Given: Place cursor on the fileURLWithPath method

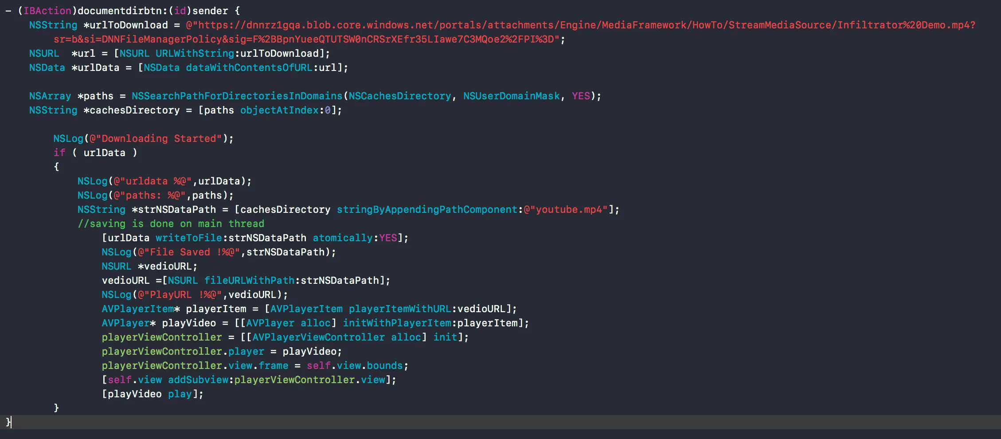Looking at the screenshot, I should tap(249, 280).
